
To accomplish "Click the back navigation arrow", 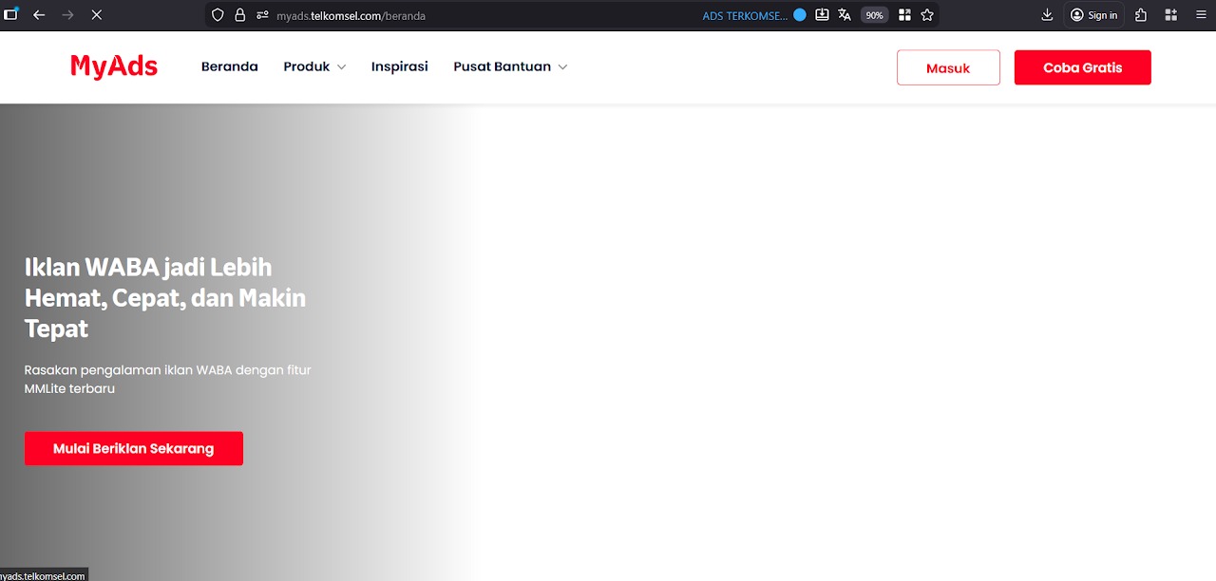I will pyautogui.click(x=39, y=15).
